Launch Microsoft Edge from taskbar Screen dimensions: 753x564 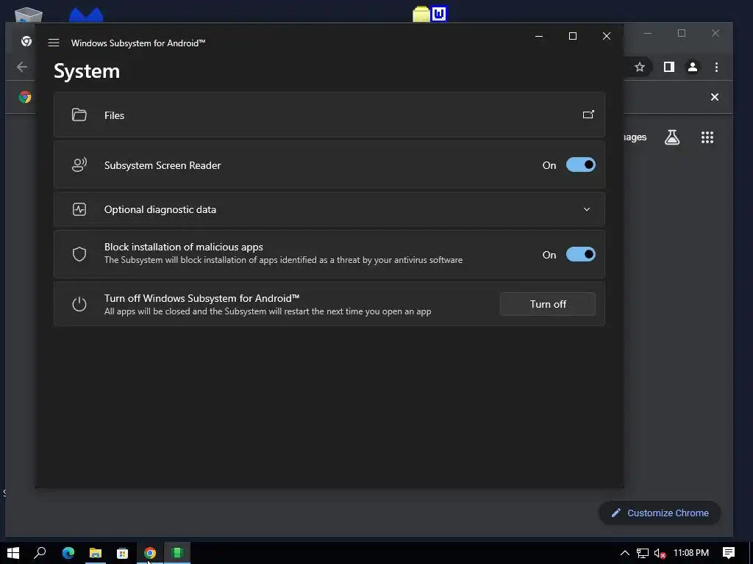coord(68,553)
